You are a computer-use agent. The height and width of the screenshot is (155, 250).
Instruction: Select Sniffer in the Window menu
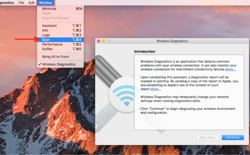(x=60, y=49)
